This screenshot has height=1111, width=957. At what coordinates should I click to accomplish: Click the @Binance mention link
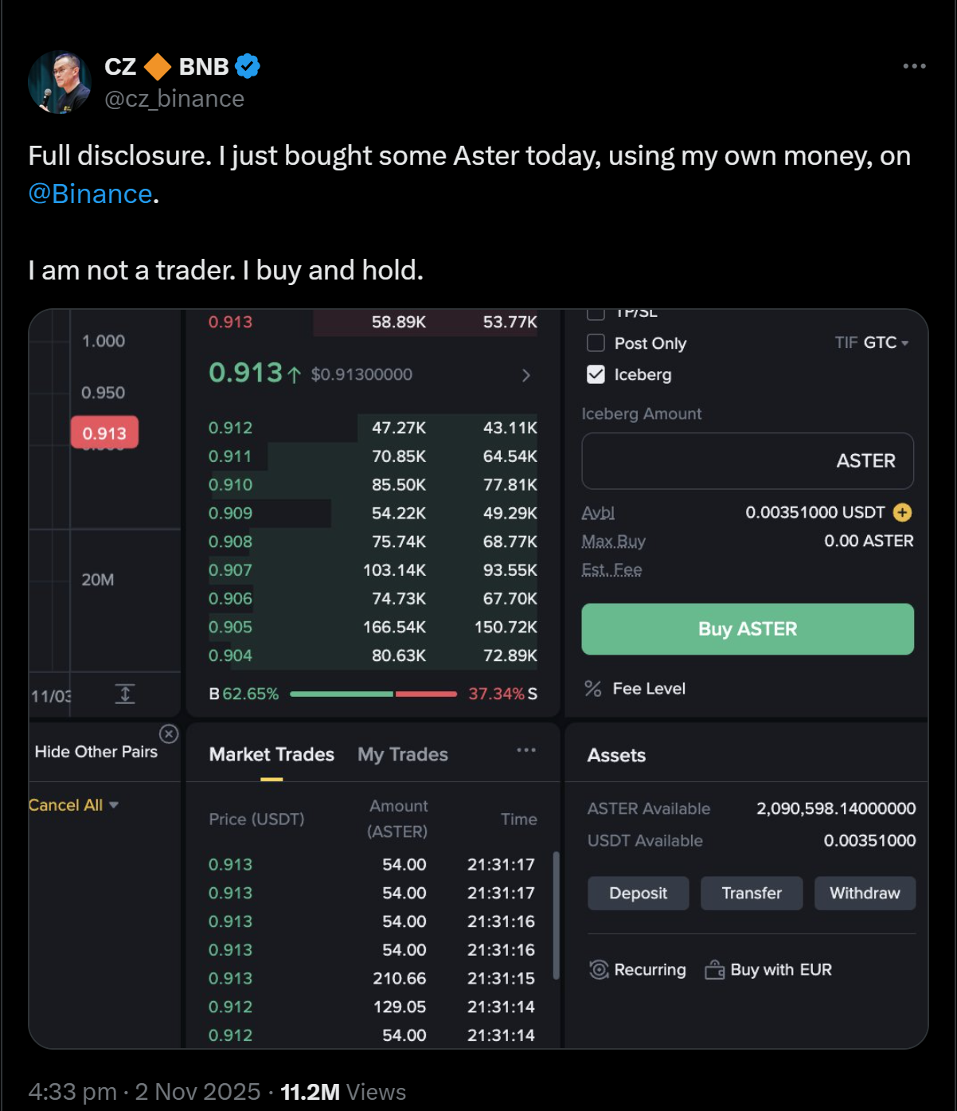pyautogui.click(x=90, y=194)
